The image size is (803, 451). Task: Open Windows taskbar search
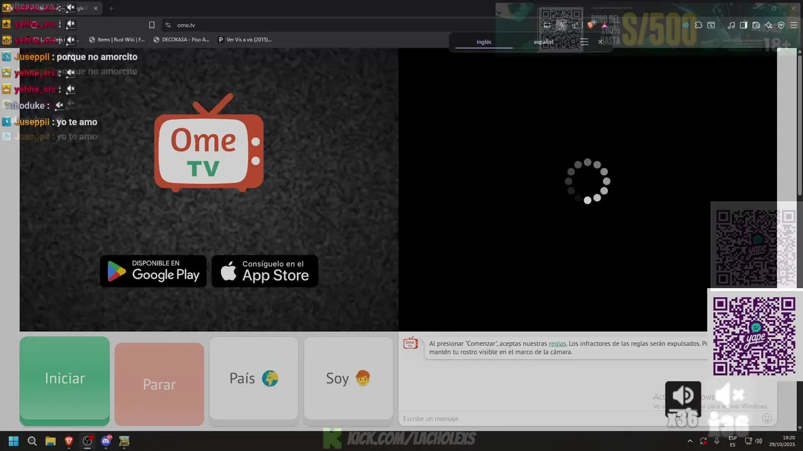[x=32, y=441]
